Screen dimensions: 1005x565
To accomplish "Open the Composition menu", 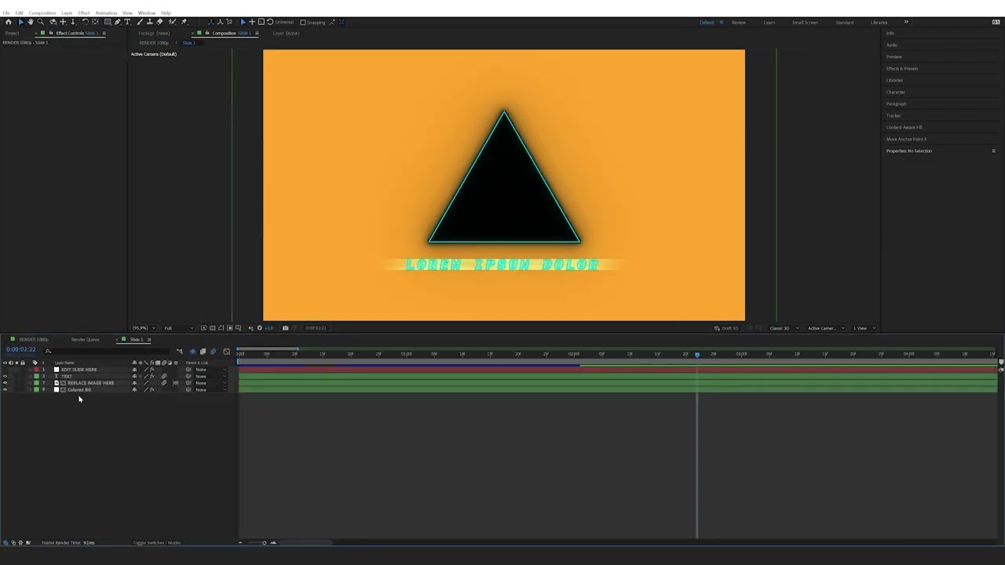I will point(42,13).
